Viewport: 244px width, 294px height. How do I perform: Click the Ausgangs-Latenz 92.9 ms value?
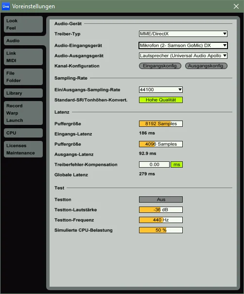coord(147,154)
